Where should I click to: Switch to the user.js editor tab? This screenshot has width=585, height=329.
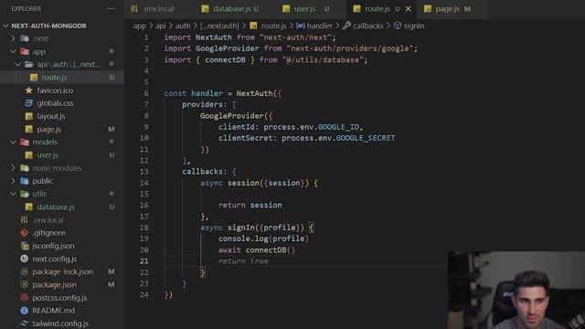coord(312,8)
